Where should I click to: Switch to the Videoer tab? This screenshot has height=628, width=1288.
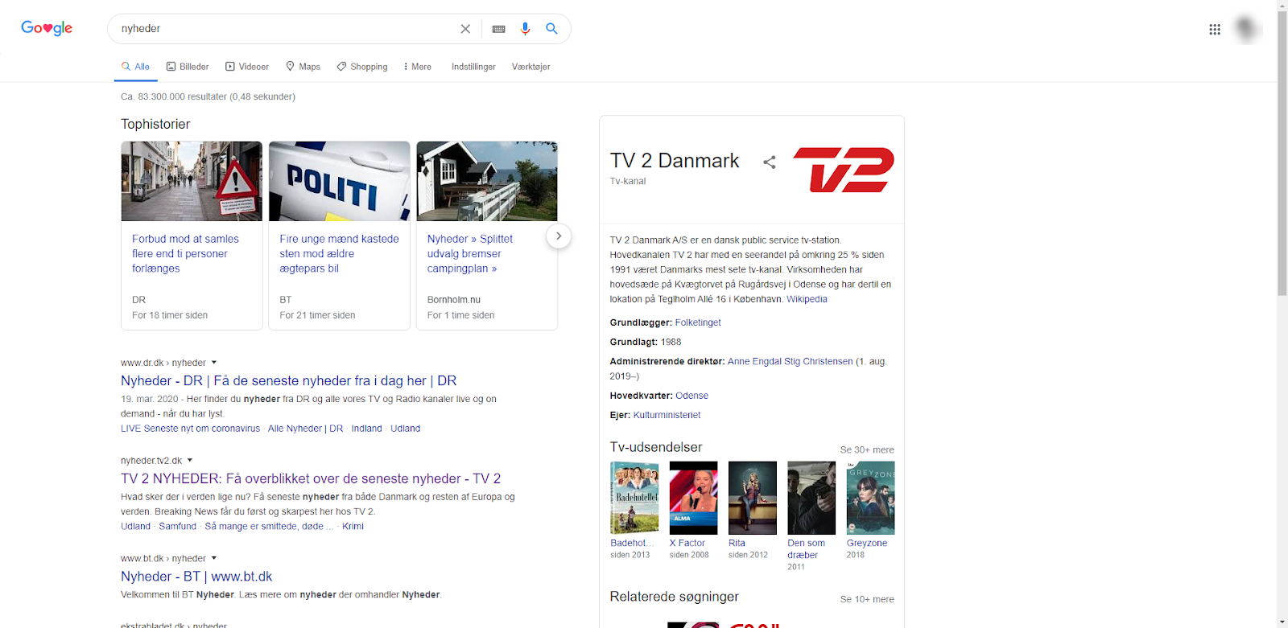[x=247, y=67]
